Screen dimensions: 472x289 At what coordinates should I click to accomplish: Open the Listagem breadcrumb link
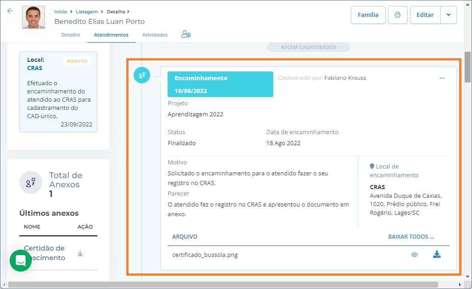pos(87,12)
